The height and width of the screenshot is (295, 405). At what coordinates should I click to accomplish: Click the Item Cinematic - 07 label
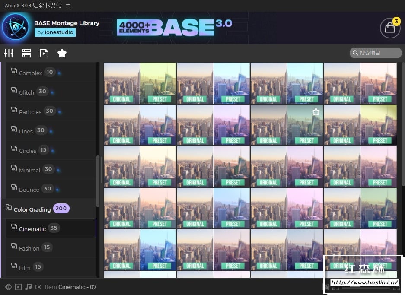coord(70,287)
